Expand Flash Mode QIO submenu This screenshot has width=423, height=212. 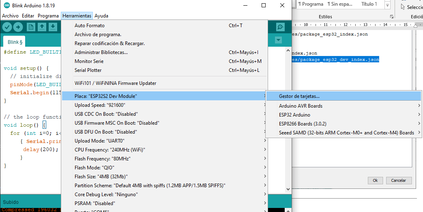165,167
